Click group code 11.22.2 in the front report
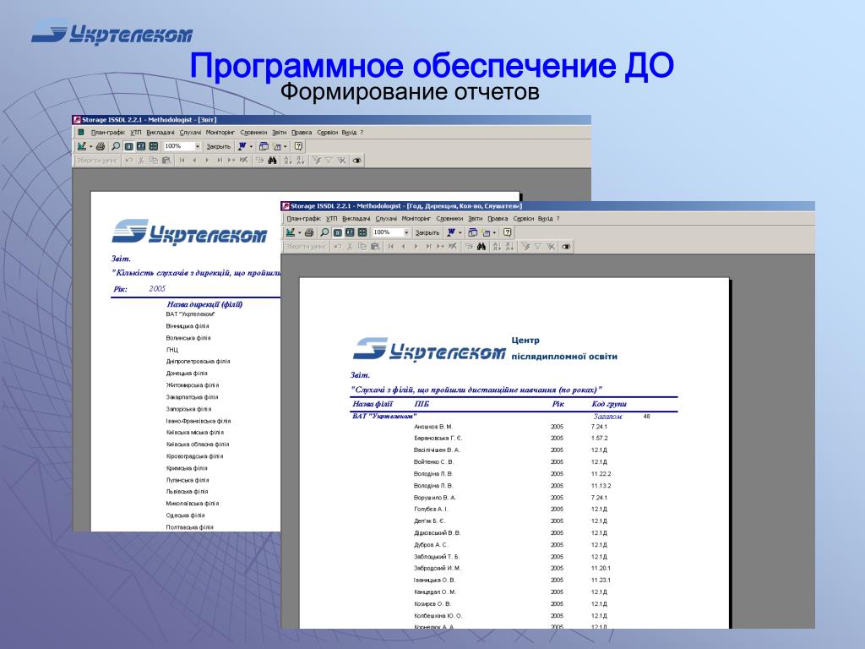Screen dimensions: 865x649 pos(601,474)
